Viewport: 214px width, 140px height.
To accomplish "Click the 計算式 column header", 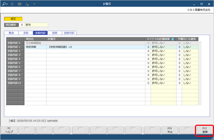I will pyautogui.click(x=96, y=39).
